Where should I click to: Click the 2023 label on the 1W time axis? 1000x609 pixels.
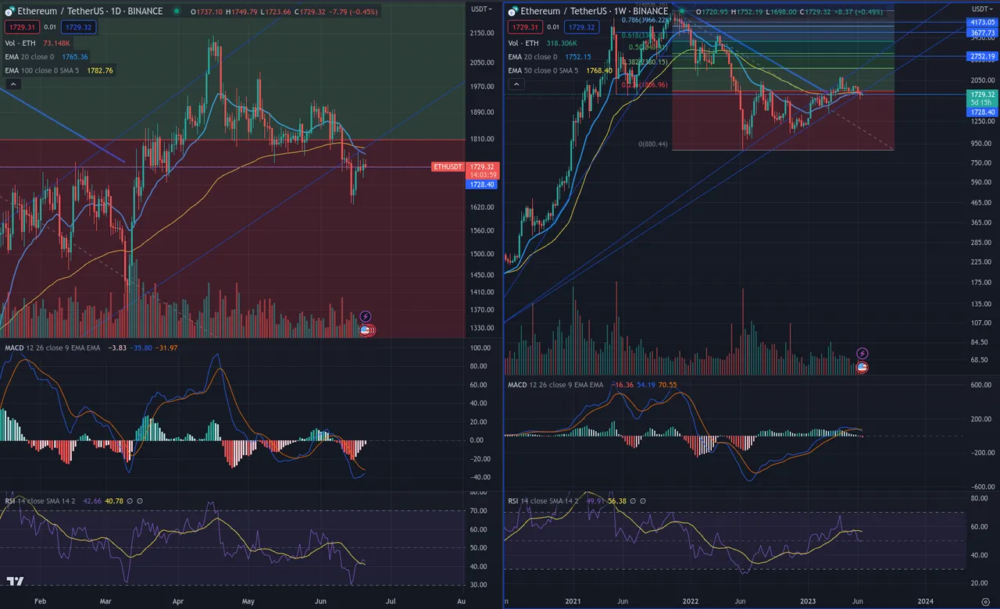pos(808,601)
